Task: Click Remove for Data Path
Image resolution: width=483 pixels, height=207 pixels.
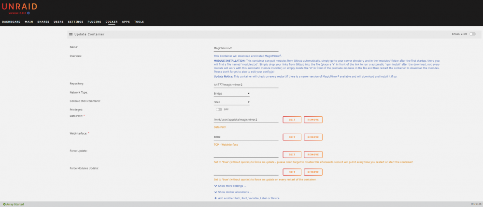Action: (313, 120)
